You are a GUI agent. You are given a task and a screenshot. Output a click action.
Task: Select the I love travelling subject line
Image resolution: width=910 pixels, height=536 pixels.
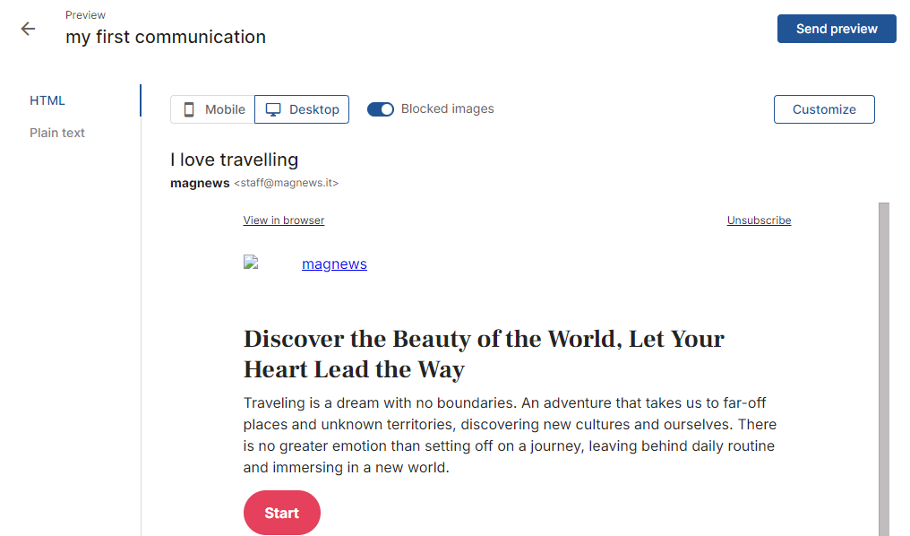(235, 160)
